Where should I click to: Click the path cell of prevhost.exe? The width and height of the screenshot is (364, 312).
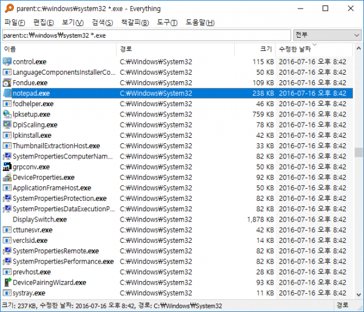pos(156,272)
